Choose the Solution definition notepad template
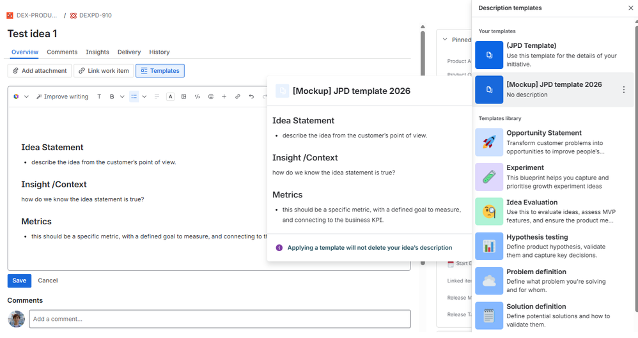The image size is (638, 338). (489, 316)
